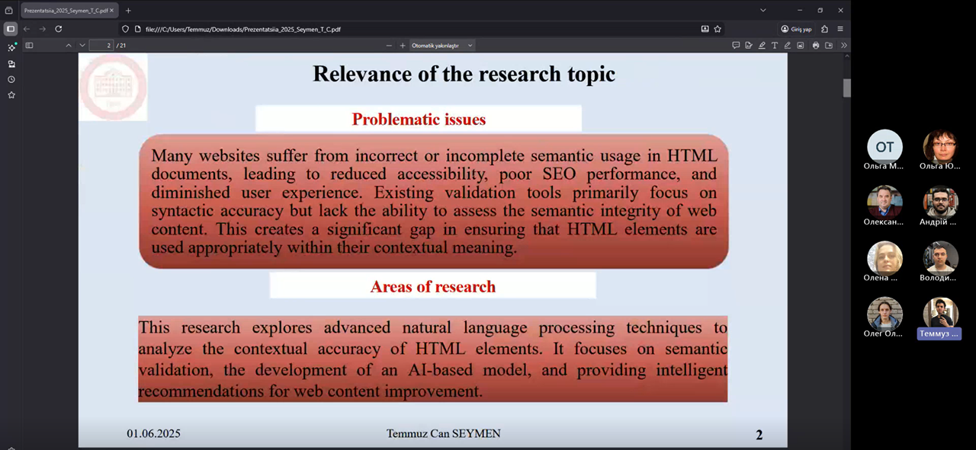Open the bookmarks star panel in the sidebar
The width and height of the screenshot is (976, 450).
coord(11,95)
